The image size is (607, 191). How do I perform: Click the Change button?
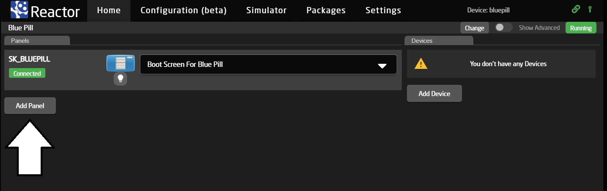click(474, 28)
